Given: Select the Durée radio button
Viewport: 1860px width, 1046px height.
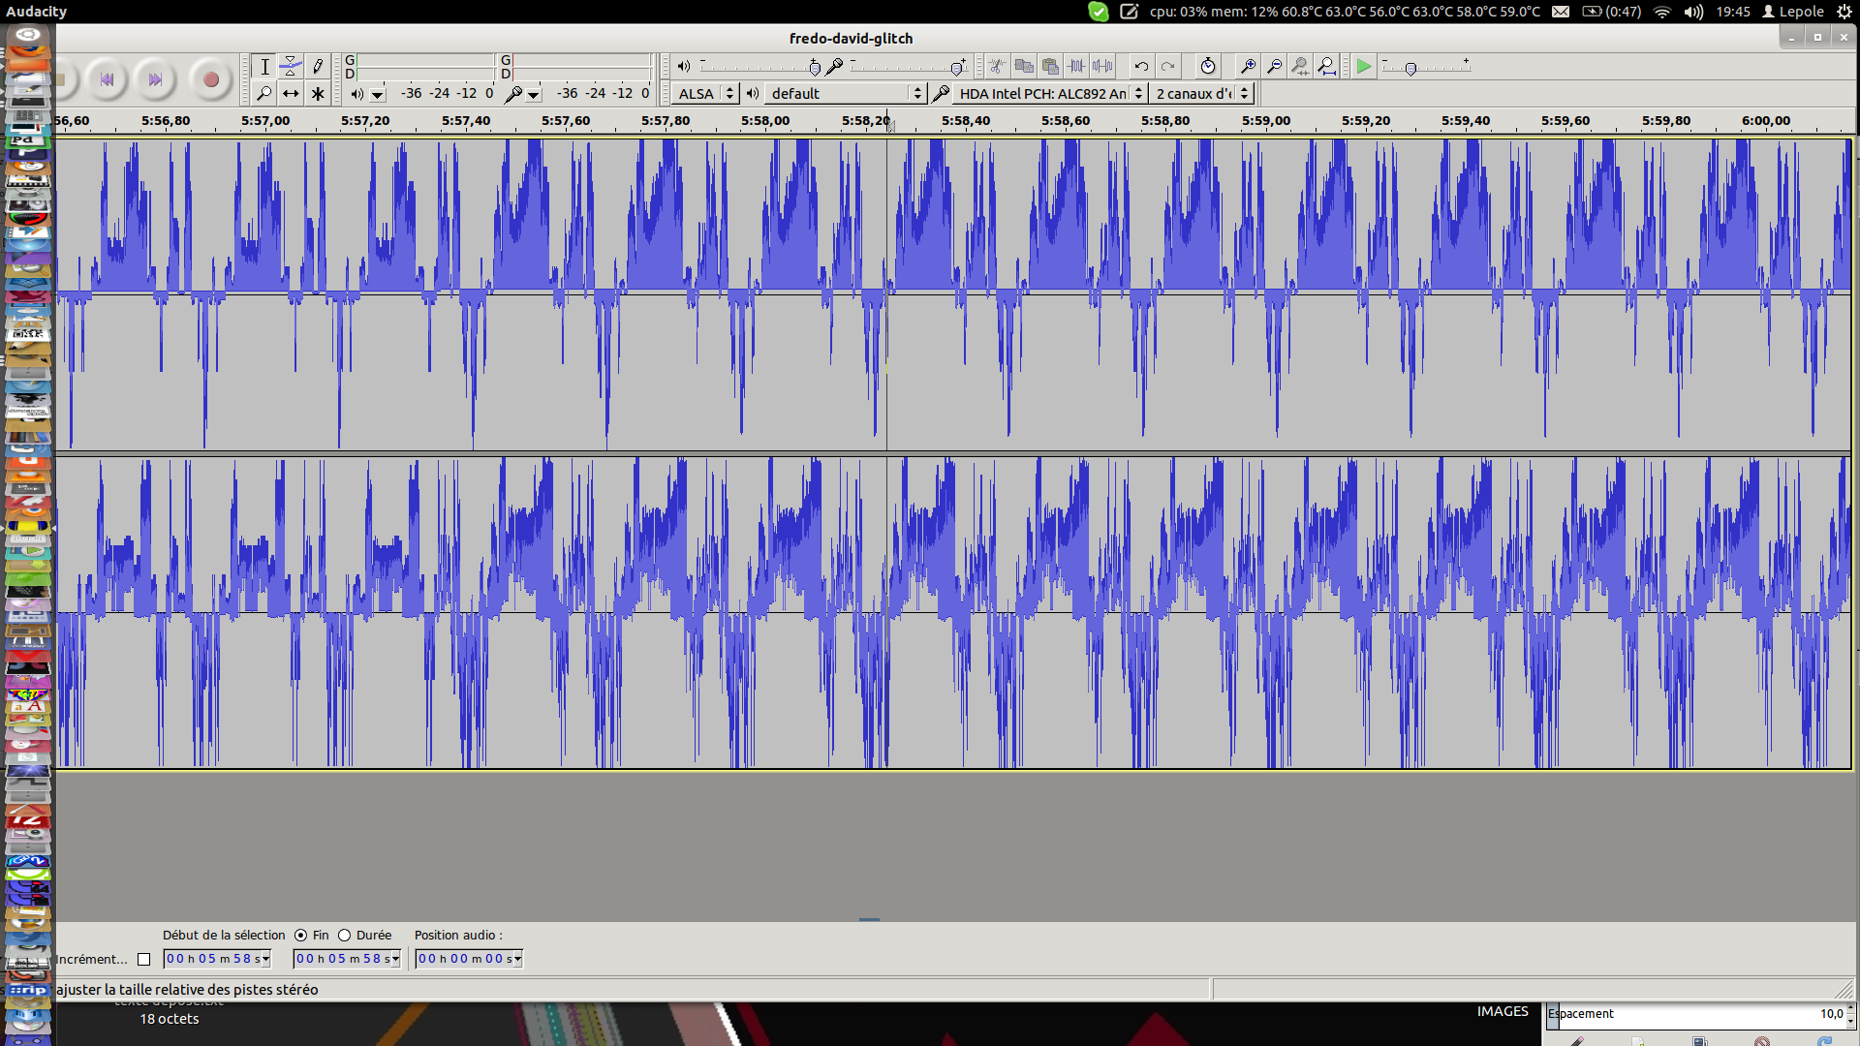Looking at the screenshot, I should coord(344,936).
